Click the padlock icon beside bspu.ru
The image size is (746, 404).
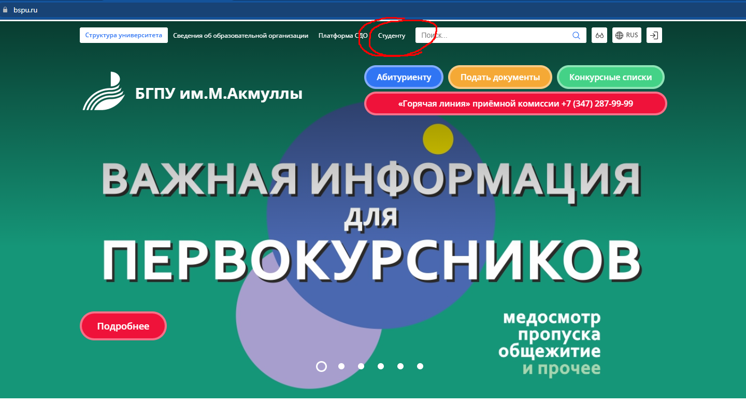6,10
